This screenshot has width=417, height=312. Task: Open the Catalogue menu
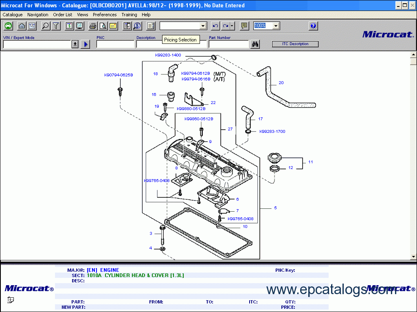[x=13, y=15]
